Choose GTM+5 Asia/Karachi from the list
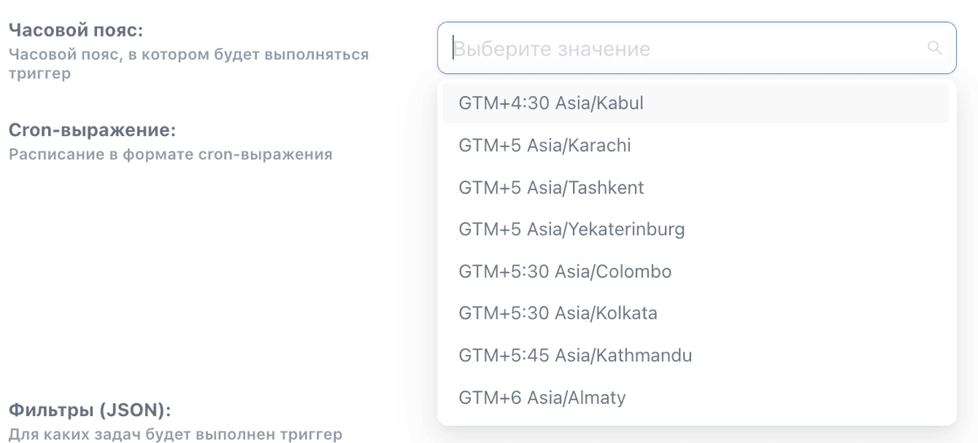 (x=696, y=146)
